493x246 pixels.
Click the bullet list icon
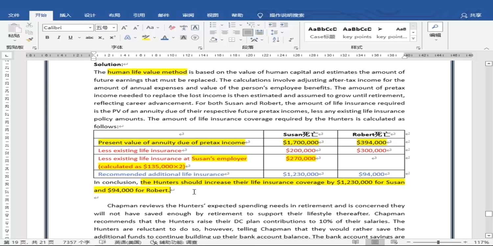point(213,25)
